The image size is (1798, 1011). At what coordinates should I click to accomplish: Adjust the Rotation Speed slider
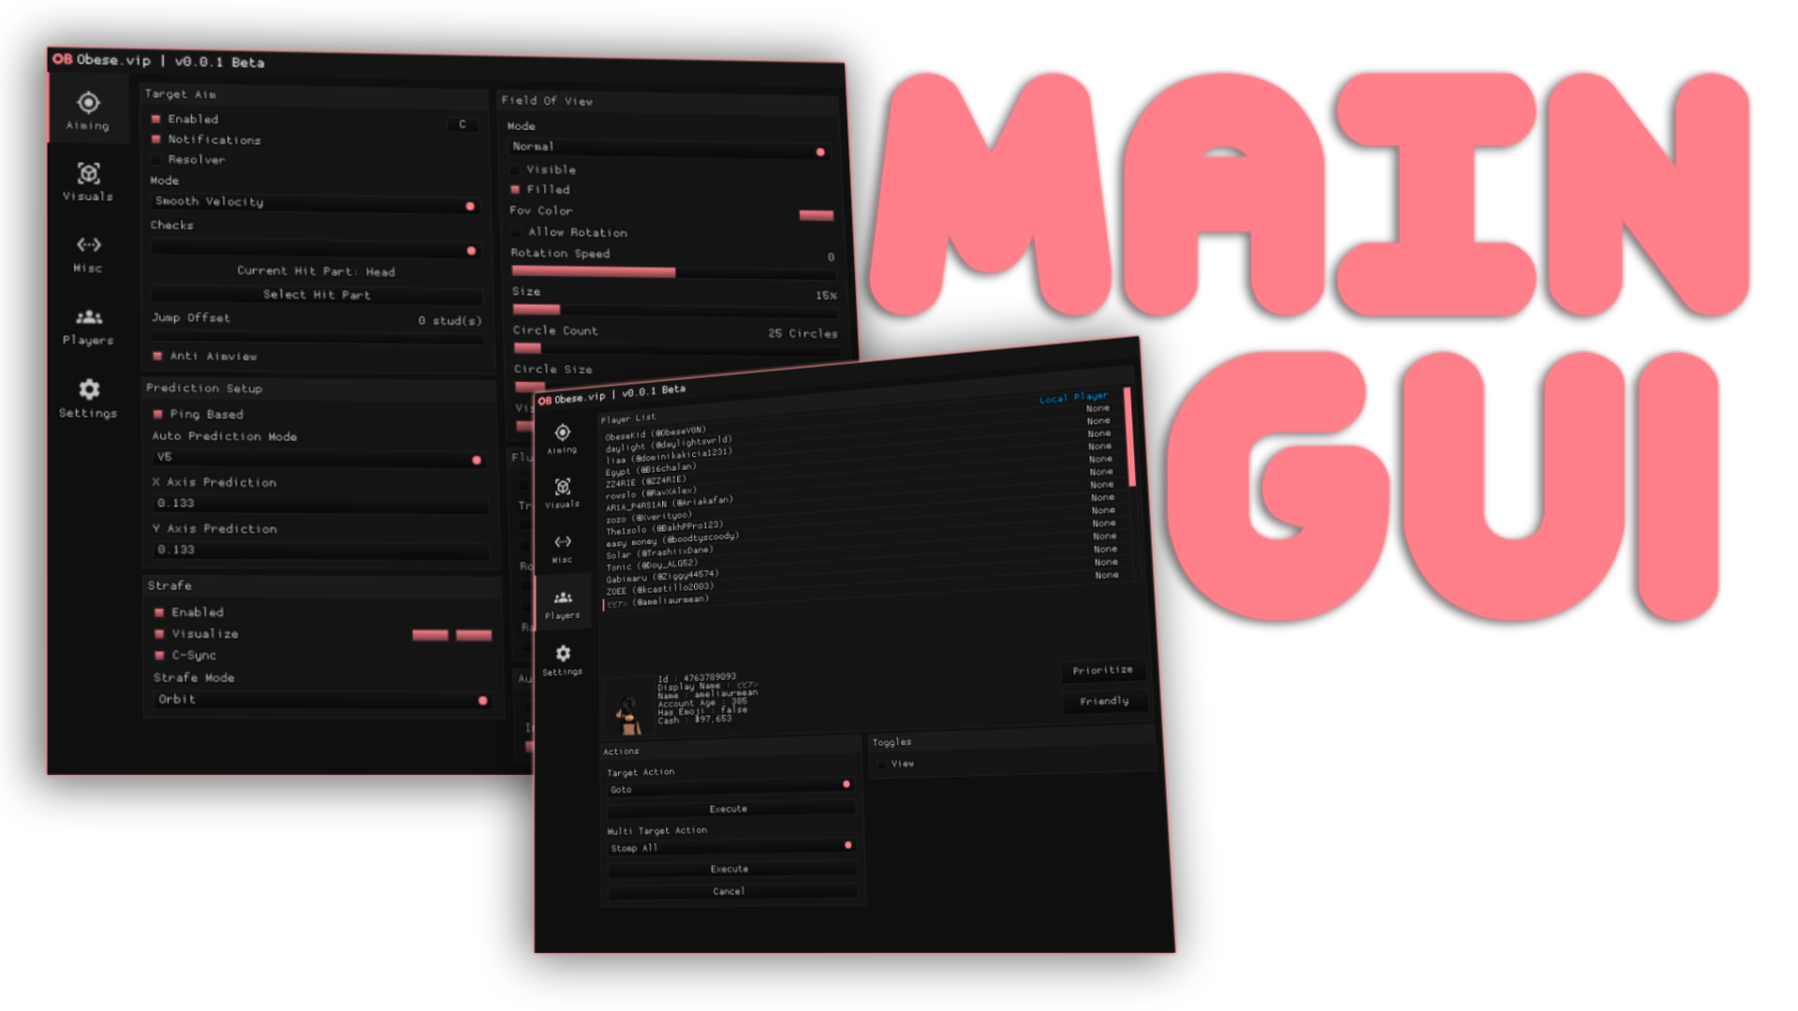tap(673, 272)
